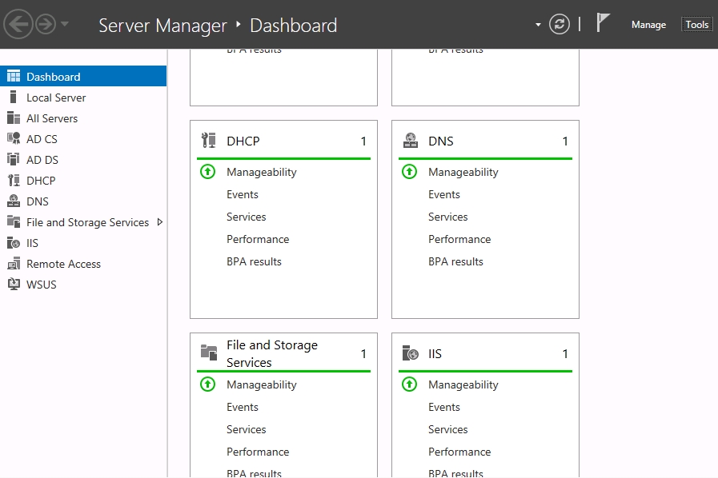Select Local Server in sidebar
This screenshot has height=478, width=718.
coord(56,98)
